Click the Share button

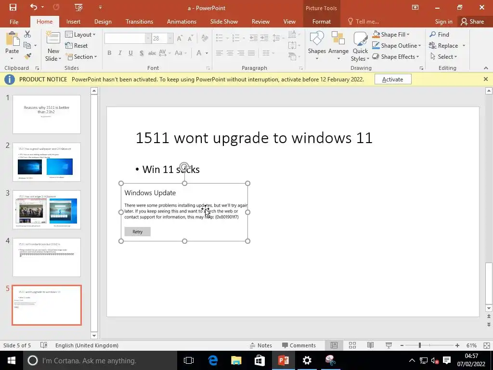pyautogui.click(x=473, y=21)
